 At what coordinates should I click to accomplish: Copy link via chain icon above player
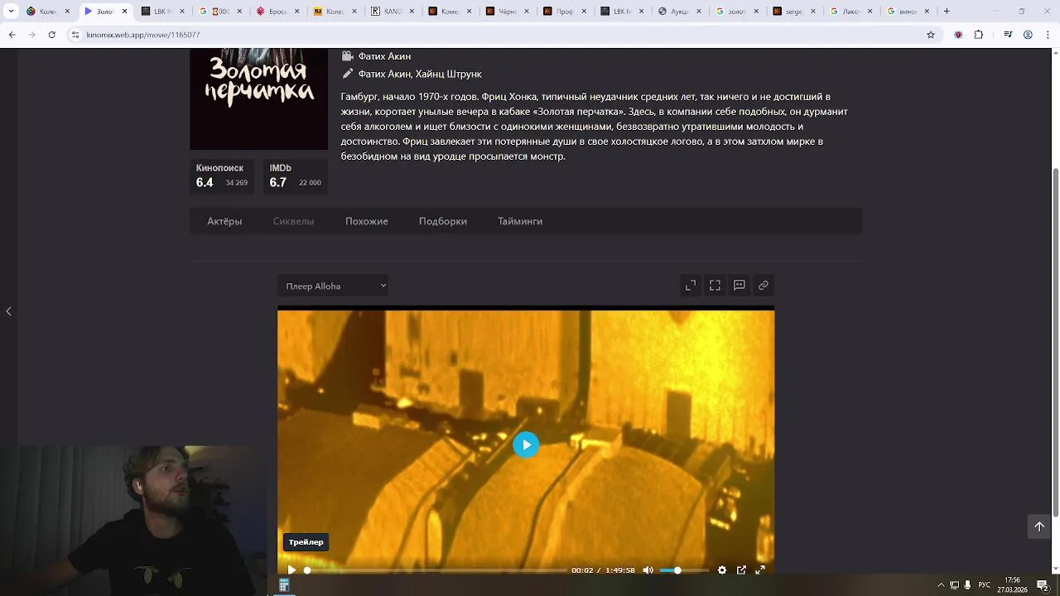click(x=764, y=286)
